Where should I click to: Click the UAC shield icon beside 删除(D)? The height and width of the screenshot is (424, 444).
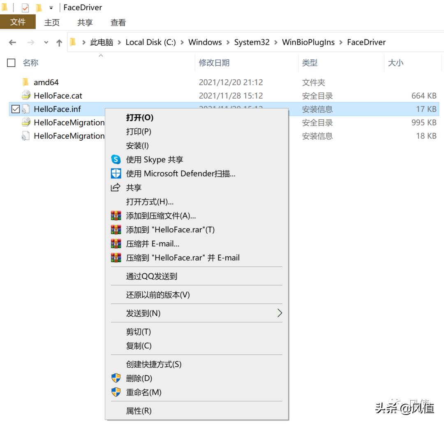(x=116, y=378)
